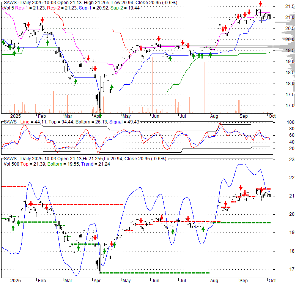The image size is (296, 283).
Task: Click the green arrow below late July in the bottom chart
Action: click(x=203, y=229)
